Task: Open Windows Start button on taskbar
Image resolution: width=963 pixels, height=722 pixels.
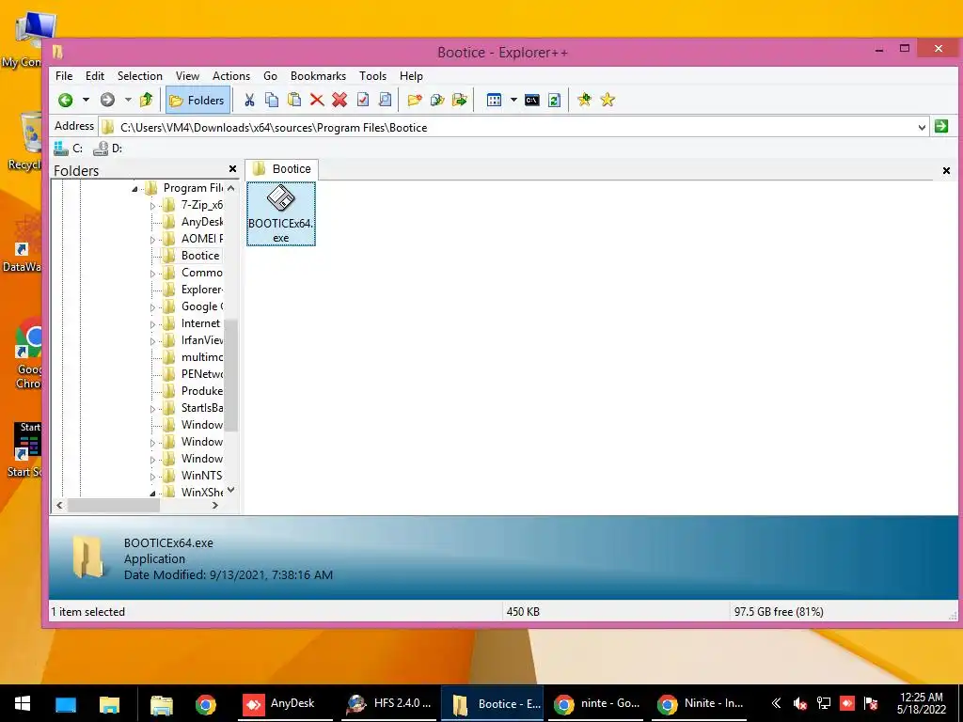Action: click(23, 703)
